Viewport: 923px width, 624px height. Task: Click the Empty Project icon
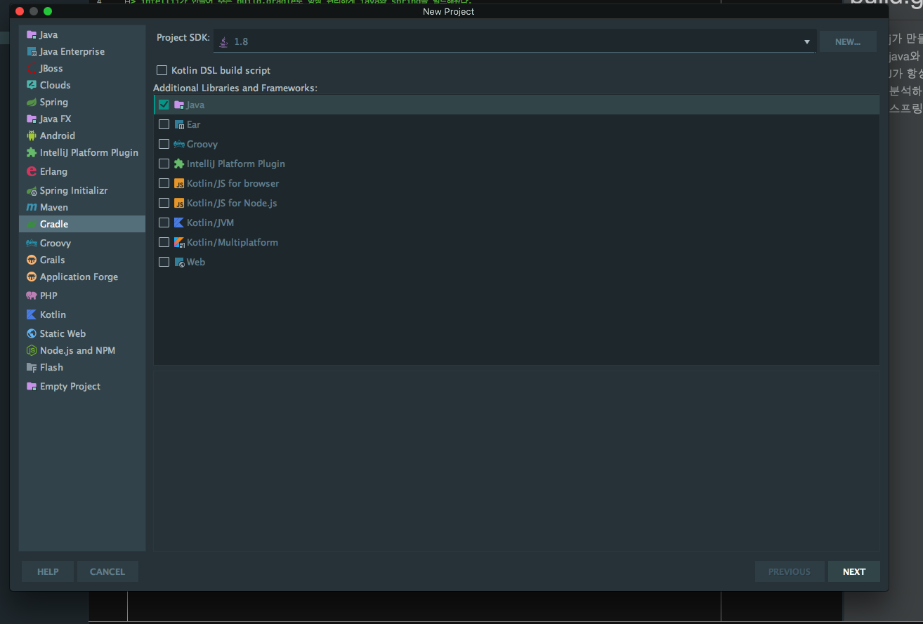(x=31, y=386)
